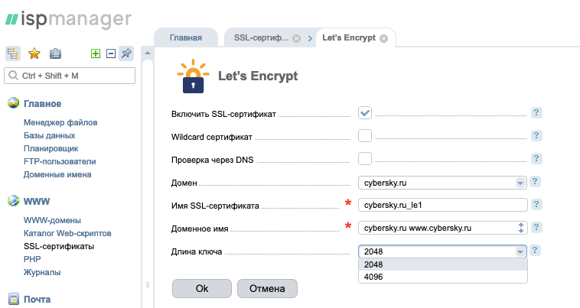
Task: Click the menu tree view icon
Action: (13, 53)
